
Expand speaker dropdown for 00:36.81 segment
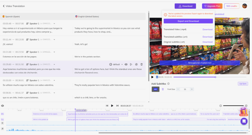click(54, 93)
